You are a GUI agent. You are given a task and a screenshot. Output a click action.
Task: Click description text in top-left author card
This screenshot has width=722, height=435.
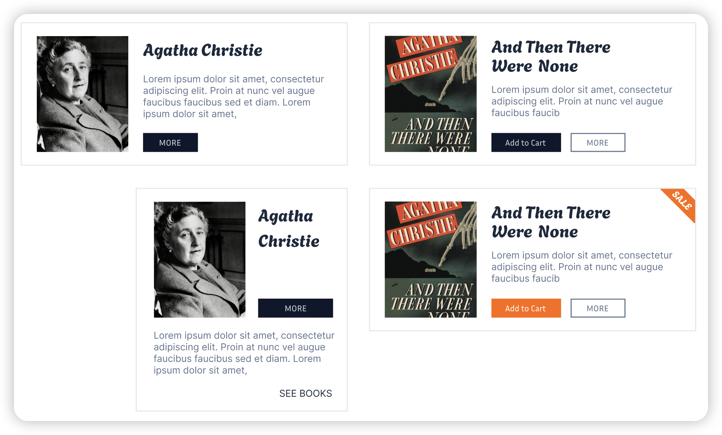coord(234,96)
